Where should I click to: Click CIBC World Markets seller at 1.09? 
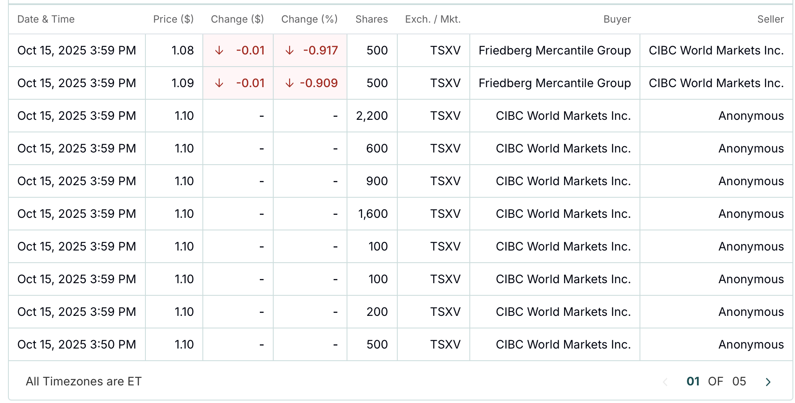click(716, 83)
